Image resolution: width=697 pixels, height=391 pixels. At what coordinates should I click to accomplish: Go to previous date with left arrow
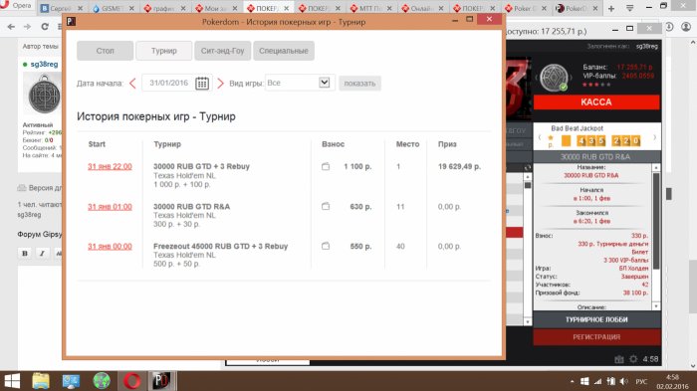(x=132, y=84)
